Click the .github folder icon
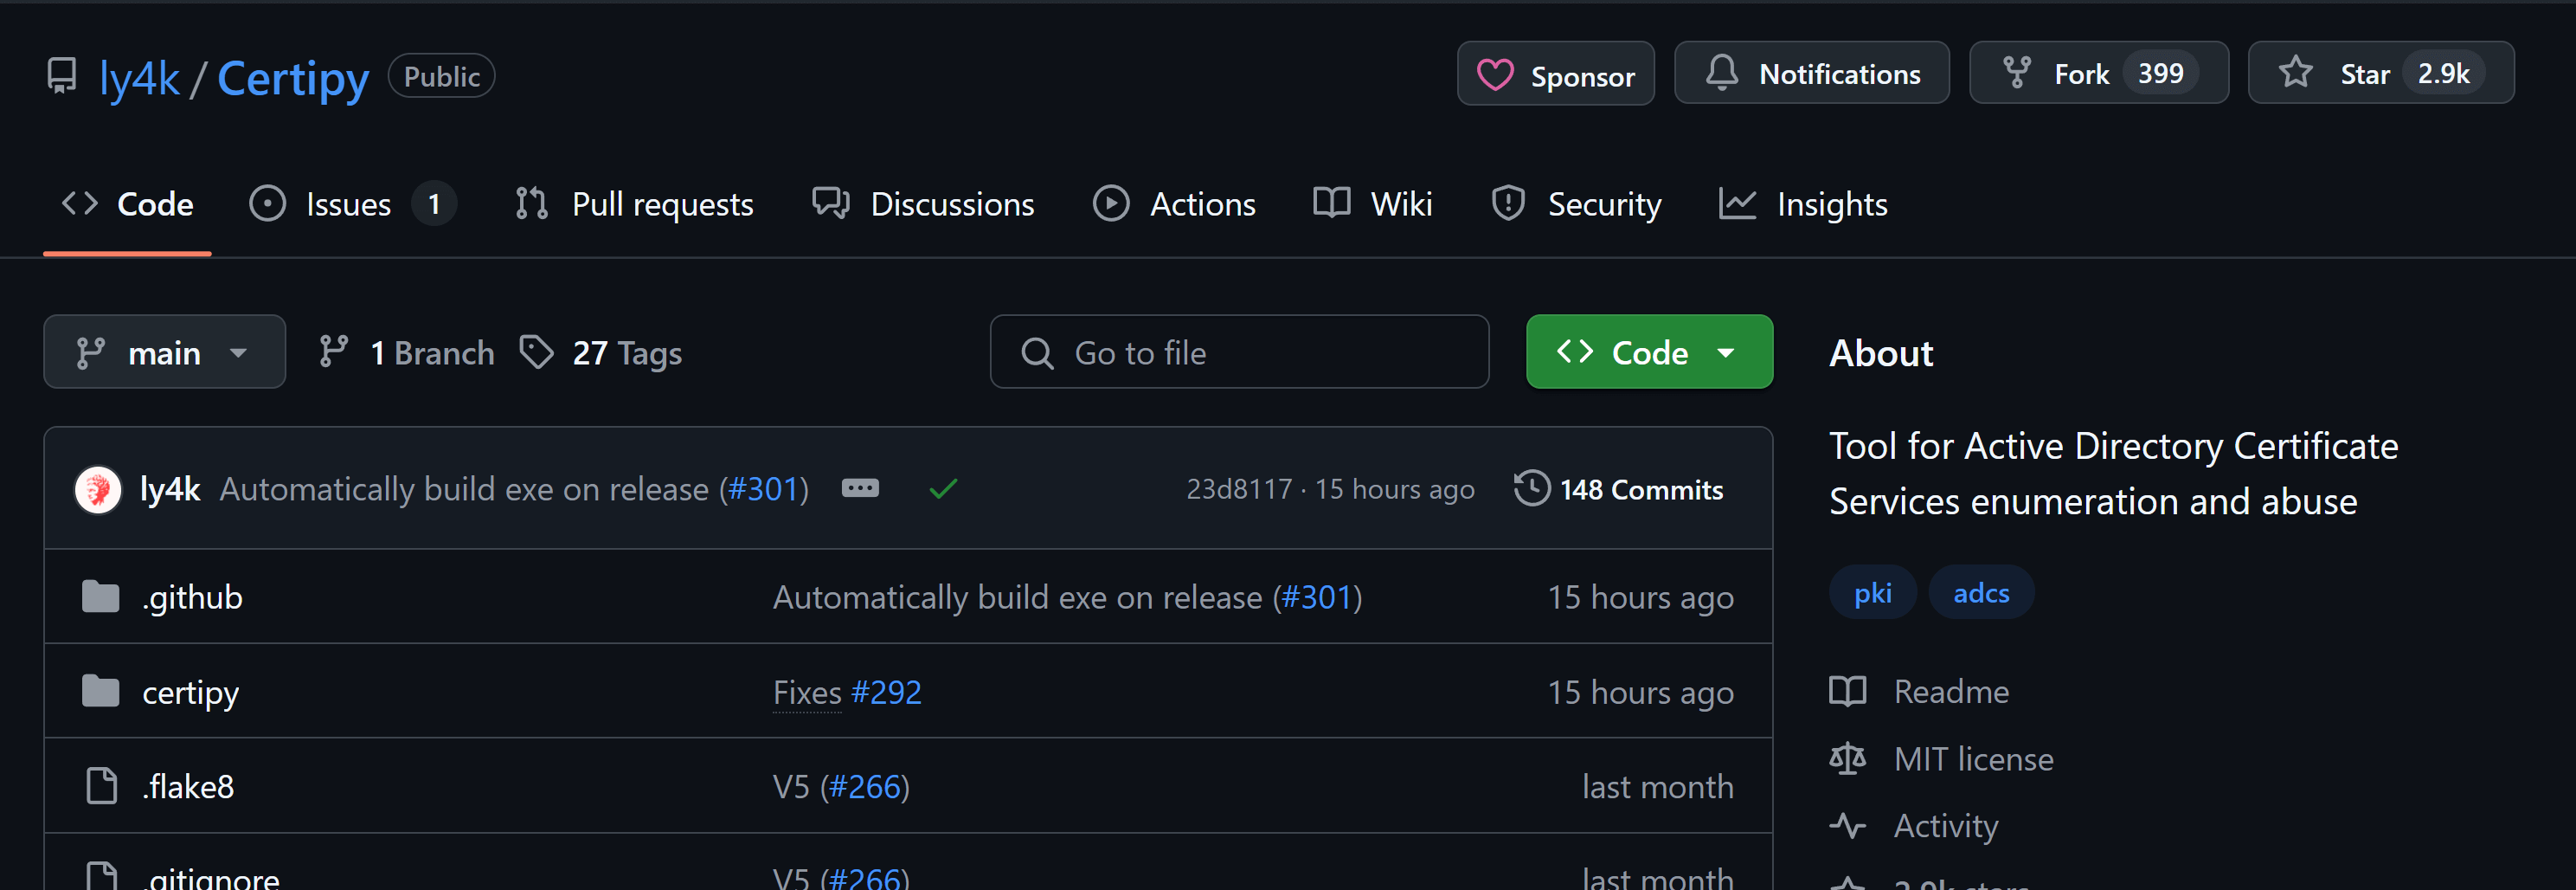The height and width of the screenshot is (890, 2576). (100, 596)
